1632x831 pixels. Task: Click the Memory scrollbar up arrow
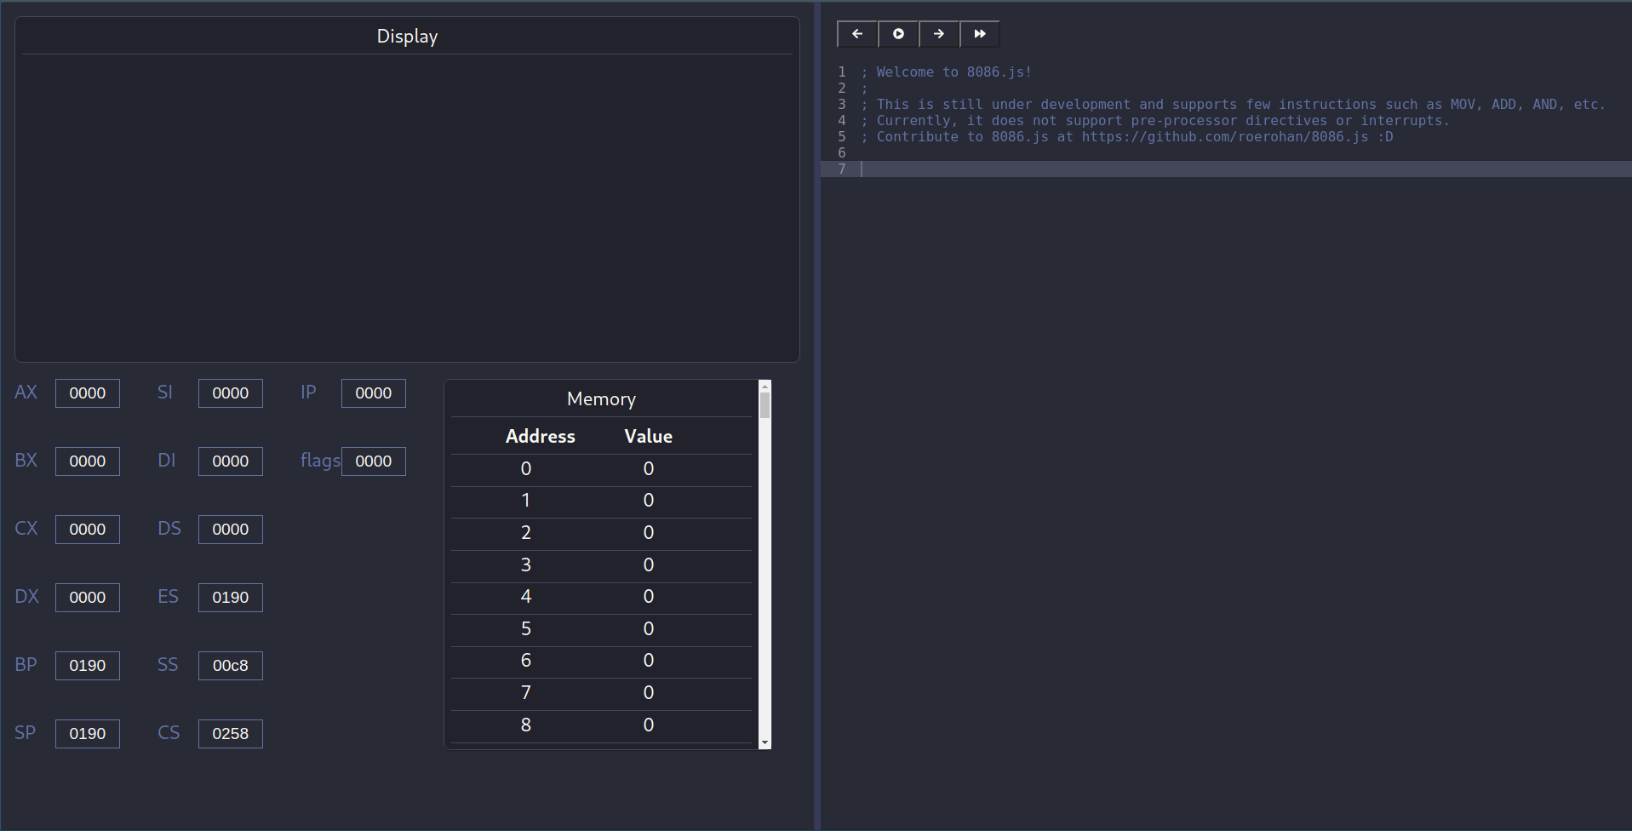[764, 387]
